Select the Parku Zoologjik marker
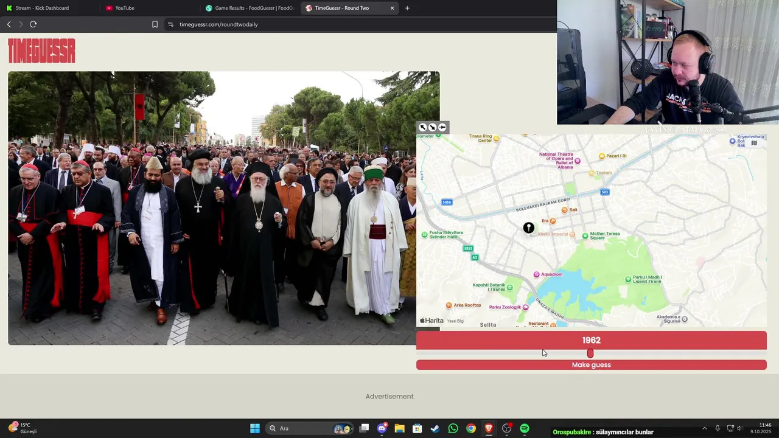 point(525,307)
